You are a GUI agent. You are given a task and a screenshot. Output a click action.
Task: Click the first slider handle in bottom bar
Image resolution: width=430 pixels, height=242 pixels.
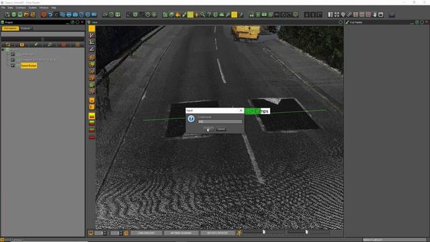tap(264, 232)
